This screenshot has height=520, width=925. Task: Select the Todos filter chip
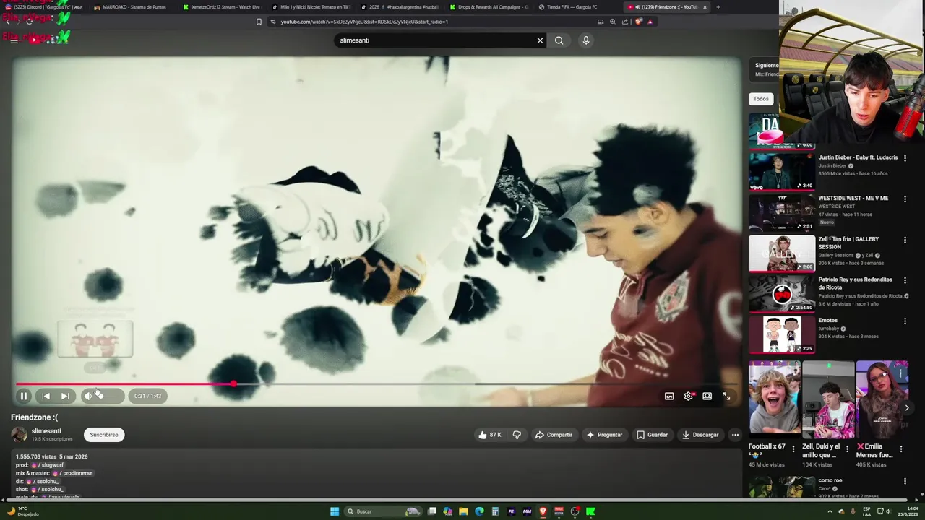point(761,99)
